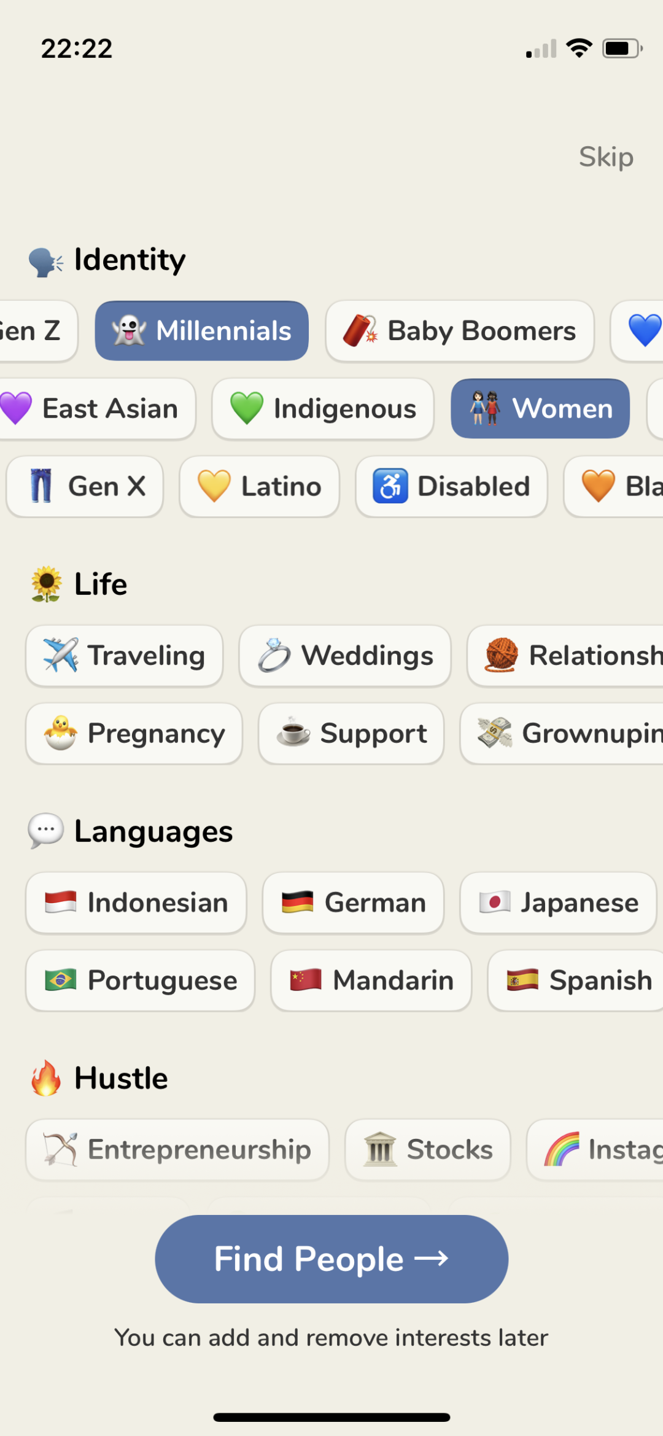663x1436 pixels.
Task: Tap the airplane icon for Traveling
Action: (61, 655)
